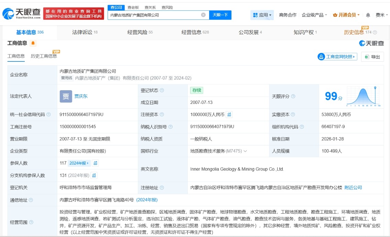Click the orange bell beside 工商信息 heading
Image resolution: width=390 pixels, height=237 pixels.
[x=33, y=43]
